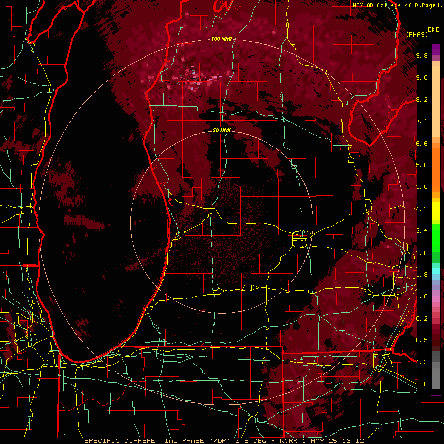
Task: Click the KGRR 1 MAY 25 16:12 timestamp
Action: 321,441
